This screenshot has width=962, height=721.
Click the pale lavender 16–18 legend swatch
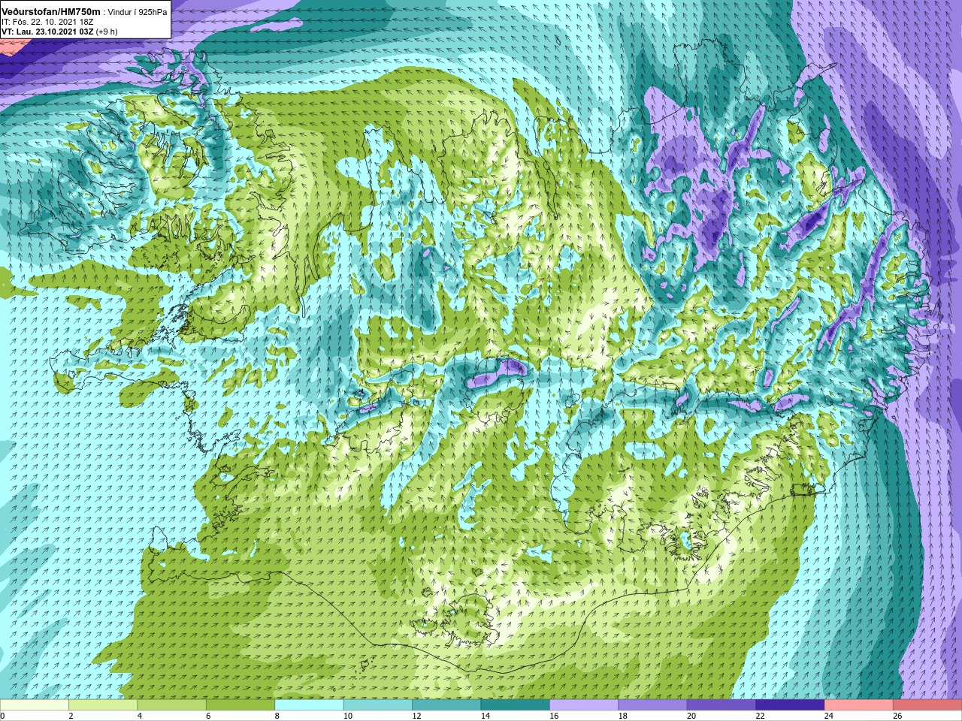point(584,705)
